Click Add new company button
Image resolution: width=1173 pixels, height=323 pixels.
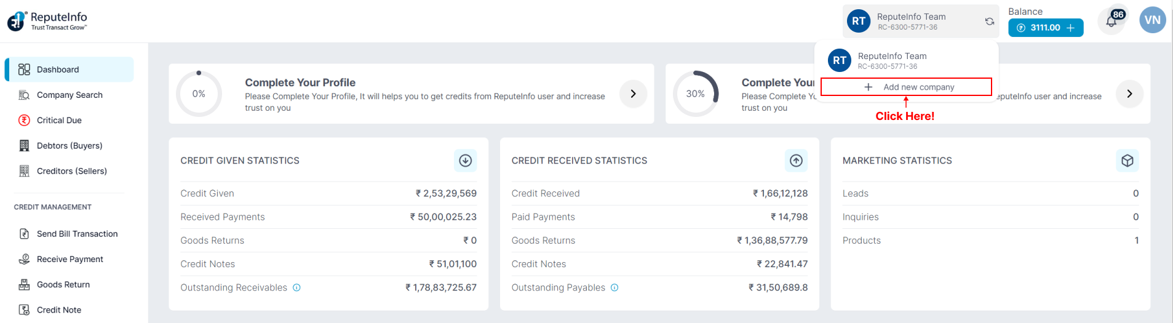coord(906,87)
